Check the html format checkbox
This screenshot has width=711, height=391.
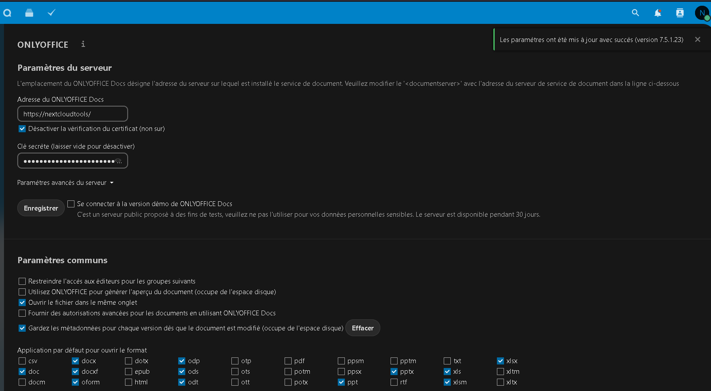click(129, 382)
